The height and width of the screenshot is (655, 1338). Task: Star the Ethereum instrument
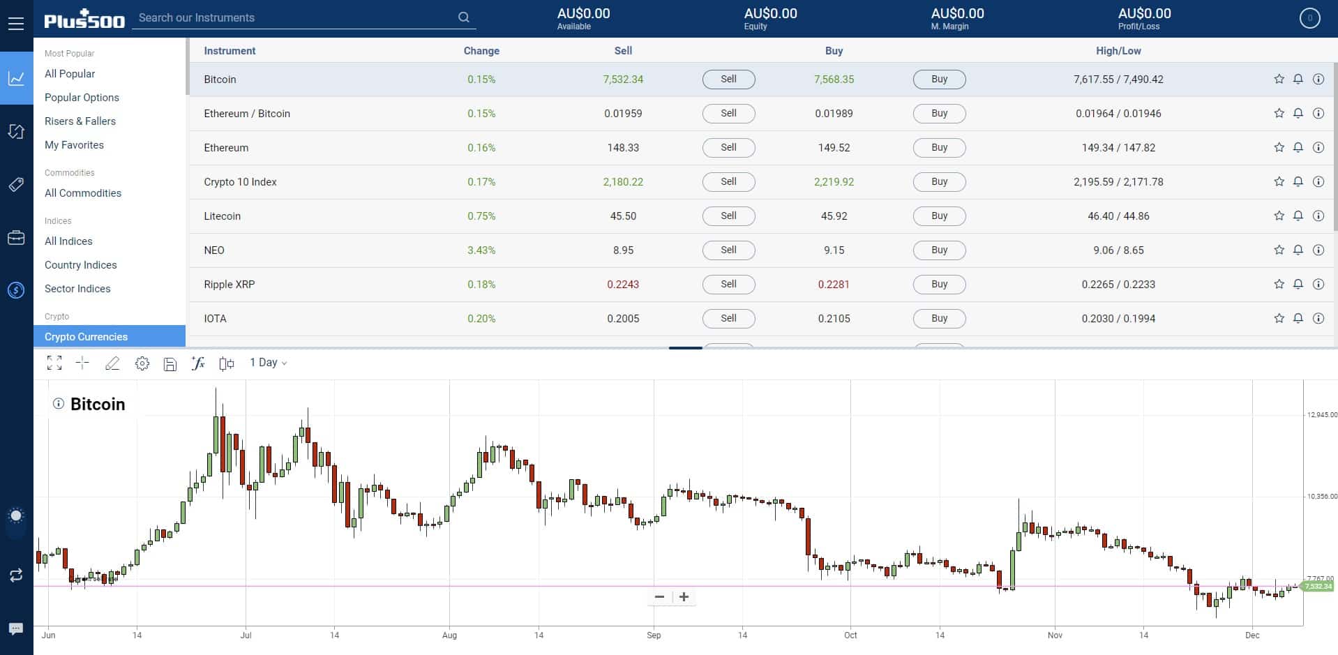[x=1279, y=147]
